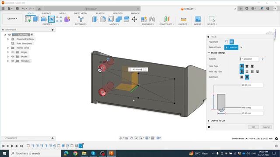280x157 pixels.
Task: Collapse the Shape Settings section
Action: (209, 53)
